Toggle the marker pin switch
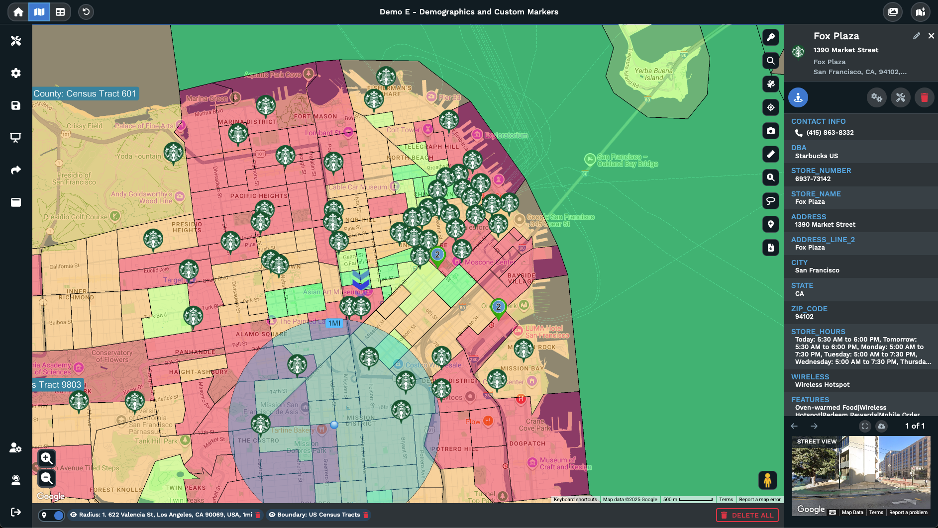 (x=52, y=515)
